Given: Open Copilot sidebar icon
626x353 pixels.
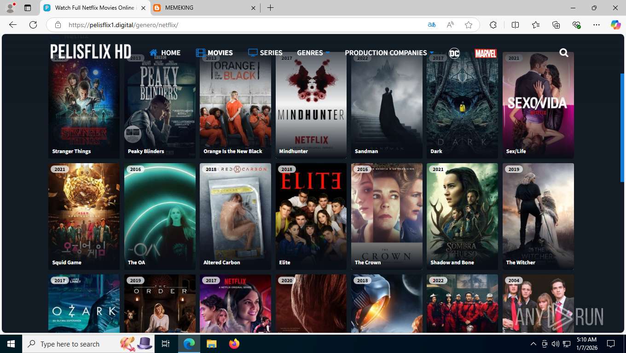Looking at the screenshot, I should [x=616, y=25].
